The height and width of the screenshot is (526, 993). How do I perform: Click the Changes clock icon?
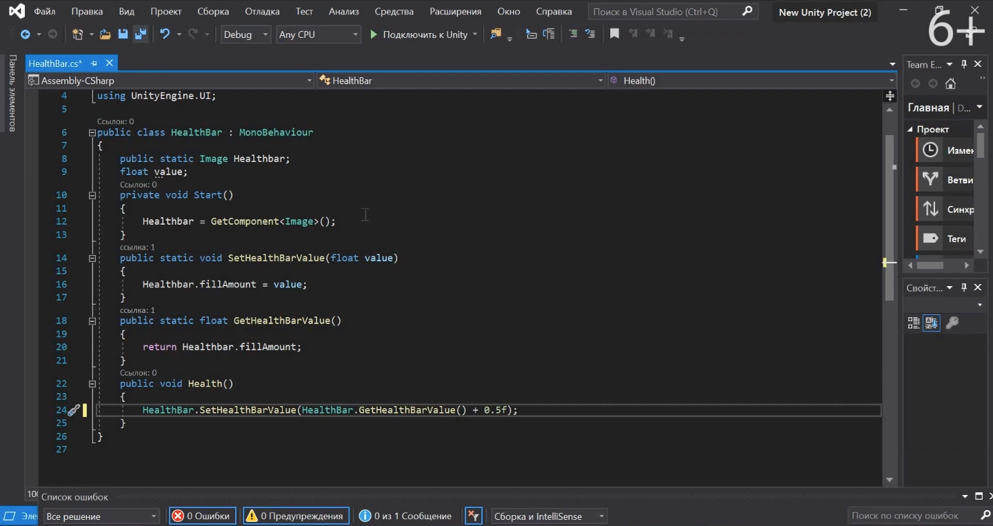[930, 150]
